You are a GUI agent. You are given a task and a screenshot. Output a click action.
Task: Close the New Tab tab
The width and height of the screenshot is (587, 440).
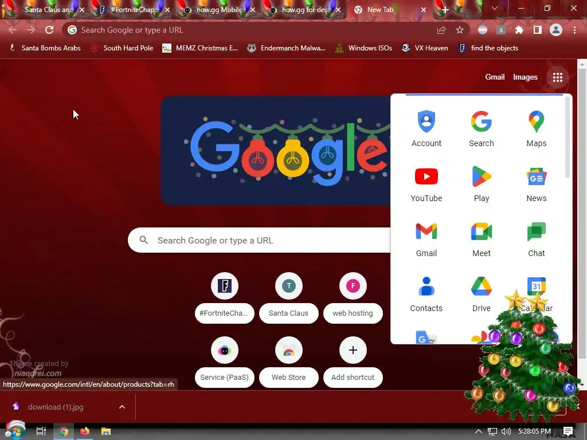[x=424, y=10]
